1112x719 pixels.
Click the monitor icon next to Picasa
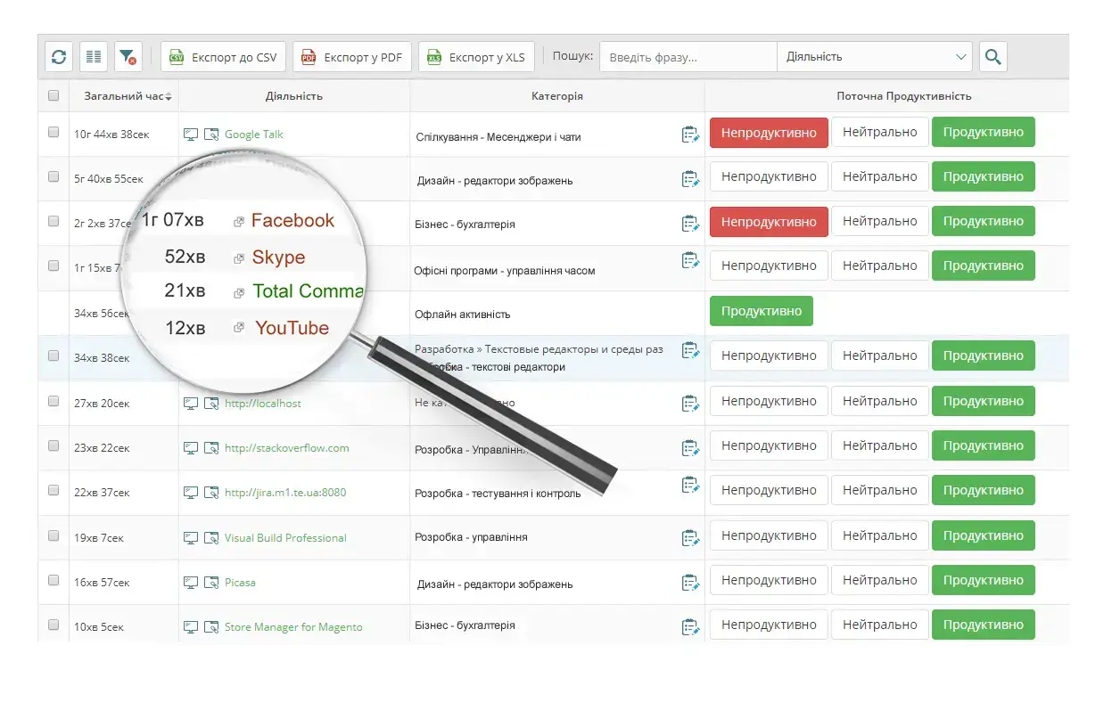click(190, 582)
